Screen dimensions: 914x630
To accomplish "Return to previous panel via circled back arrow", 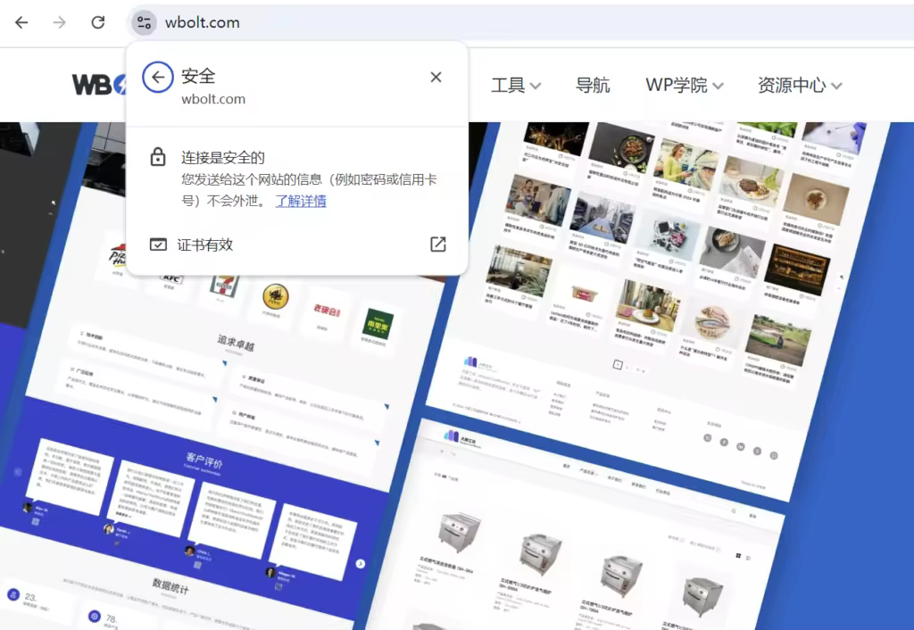I will (x=157, y=77).
